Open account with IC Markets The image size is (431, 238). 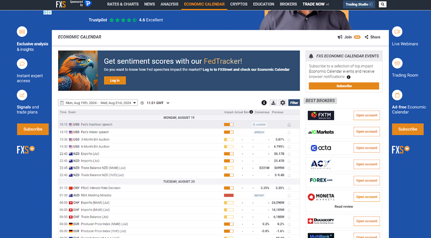[367, 132]
